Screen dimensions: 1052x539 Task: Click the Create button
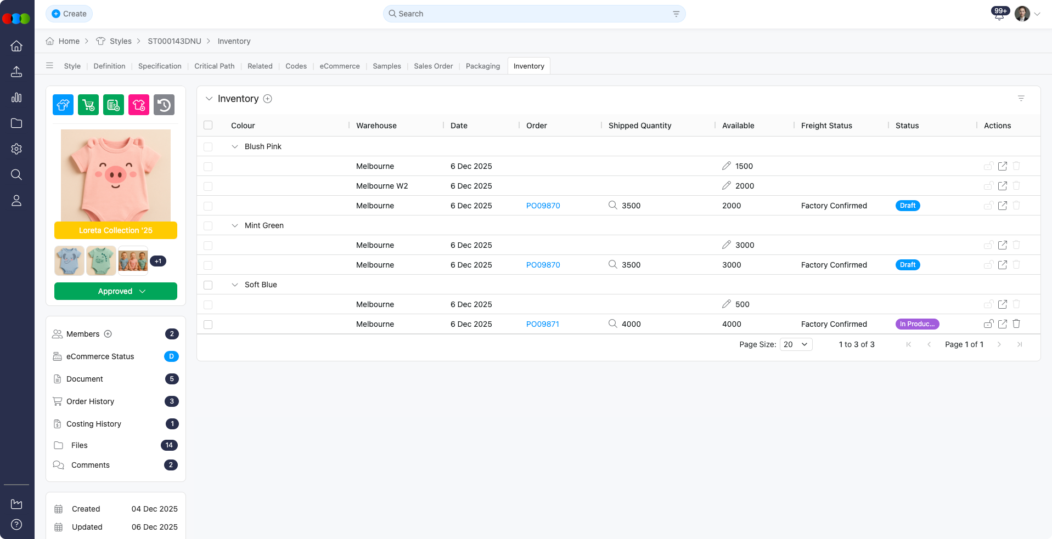[69, 14]
